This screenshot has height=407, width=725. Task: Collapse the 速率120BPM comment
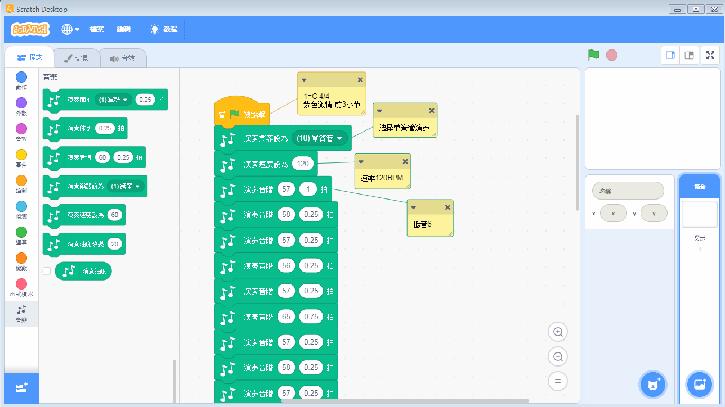(x=360, y=161)
